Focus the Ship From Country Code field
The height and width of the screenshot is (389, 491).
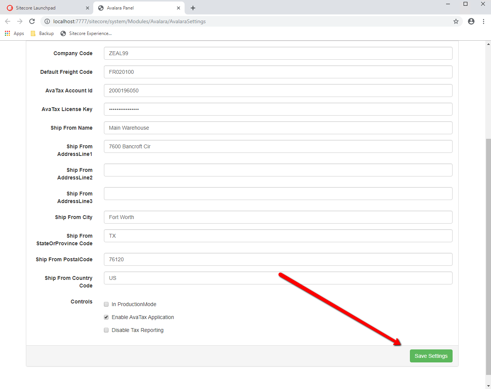click(x=278, y=278)
